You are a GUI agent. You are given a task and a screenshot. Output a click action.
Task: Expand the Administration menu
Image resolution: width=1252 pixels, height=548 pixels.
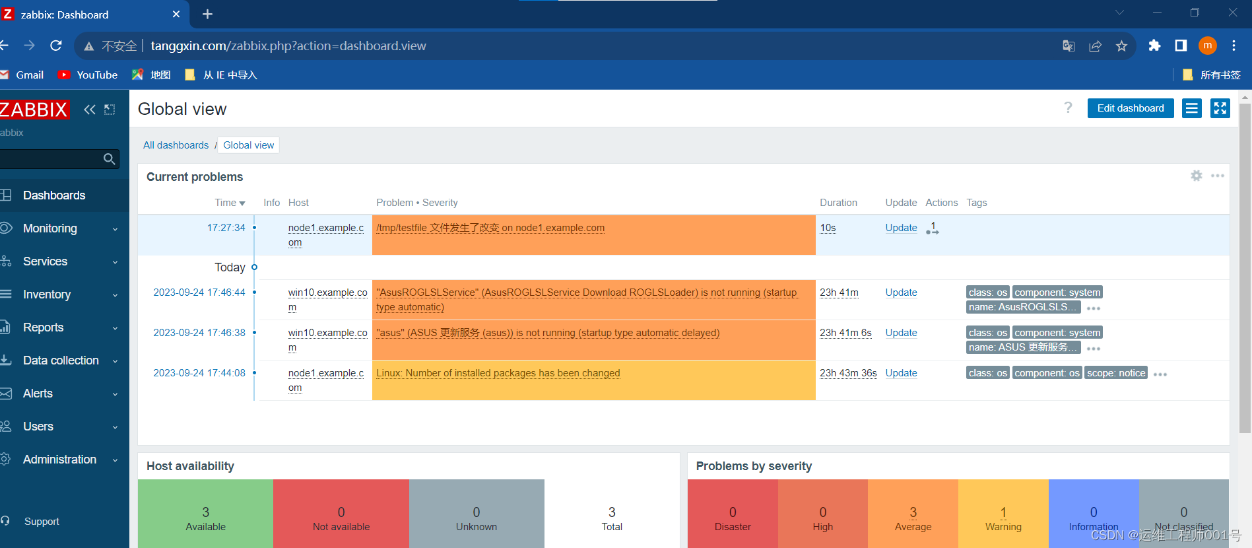[x=64, y=460]
